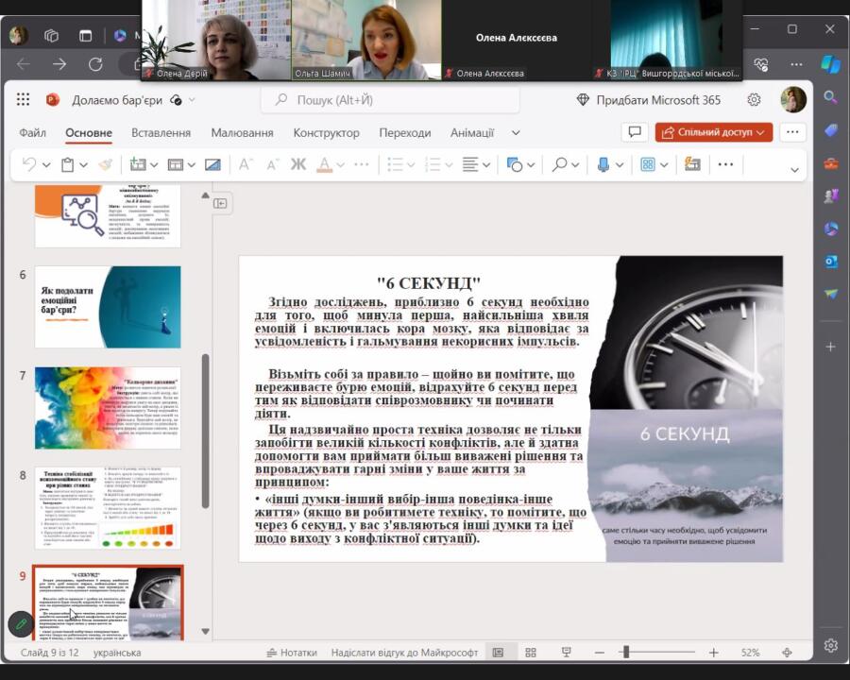Screen dimensions: 850x680
Task: Click the українська language indicator
Action: coord(117,653)
